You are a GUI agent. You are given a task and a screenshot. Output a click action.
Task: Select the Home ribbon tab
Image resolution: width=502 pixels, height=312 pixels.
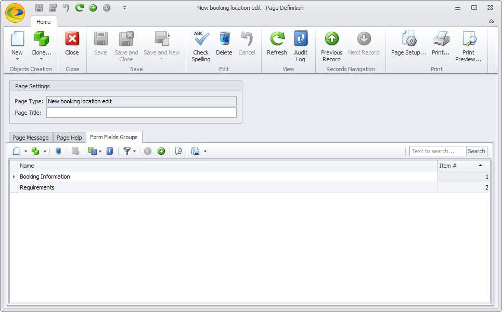[x=44, y=22]
